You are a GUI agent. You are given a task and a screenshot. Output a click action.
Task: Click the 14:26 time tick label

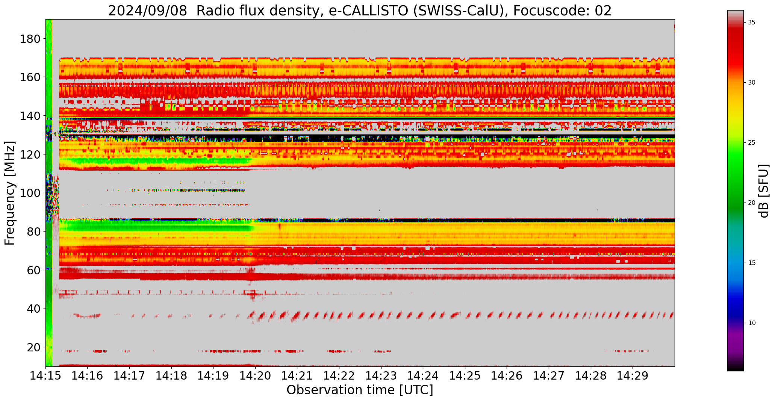[507, 376]
